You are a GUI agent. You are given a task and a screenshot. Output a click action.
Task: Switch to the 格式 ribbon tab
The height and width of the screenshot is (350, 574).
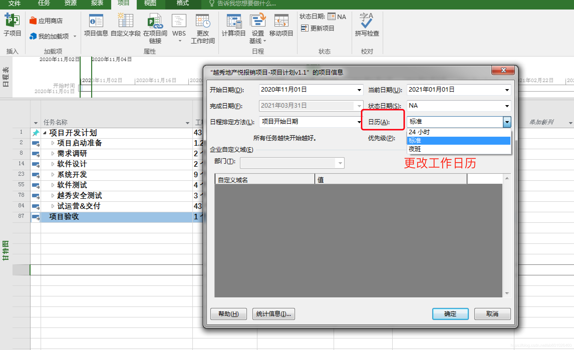(183, 3)
